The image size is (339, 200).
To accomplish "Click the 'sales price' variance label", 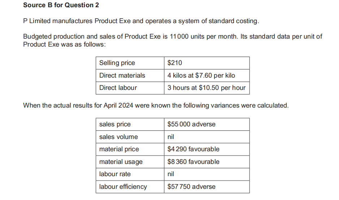I will click(x=115, y=124).
